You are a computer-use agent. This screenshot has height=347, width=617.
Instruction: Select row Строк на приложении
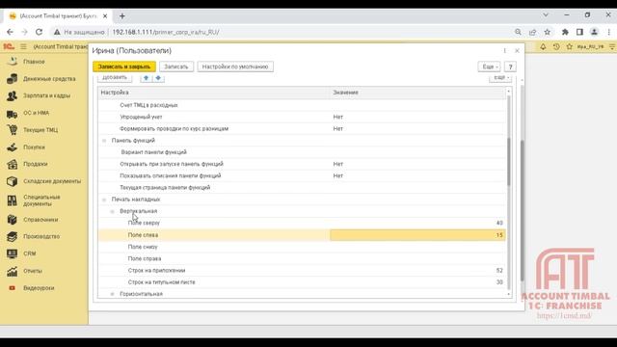pos(302,270)
